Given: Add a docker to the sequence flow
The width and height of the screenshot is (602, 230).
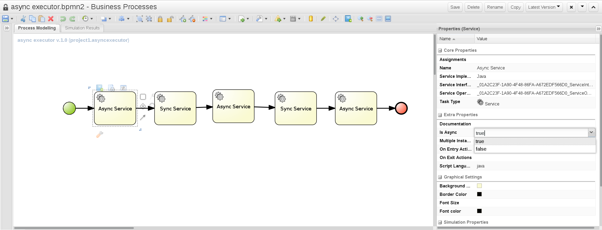Looking at the screenshot, I should click(183, 19).
